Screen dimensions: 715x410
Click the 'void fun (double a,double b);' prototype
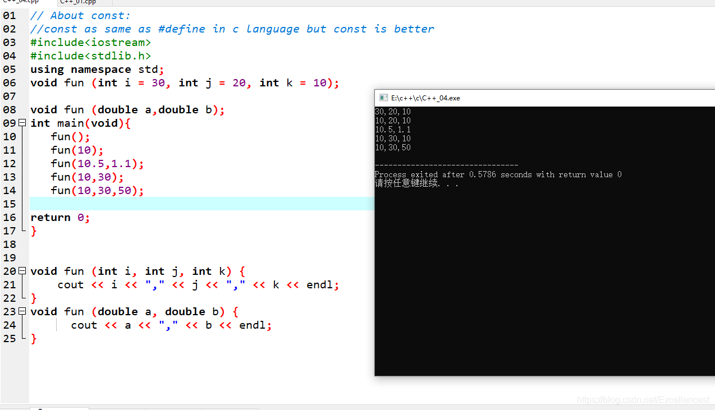pyautogui.click(x=128, y=109)
